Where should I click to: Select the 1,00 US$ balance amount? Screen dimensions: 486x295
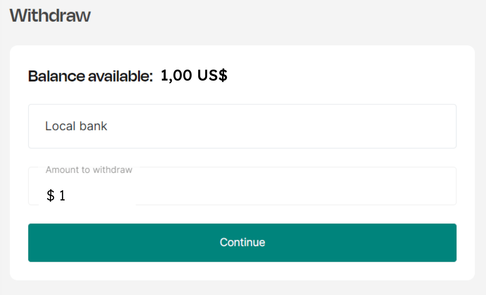tap(194, 76)
